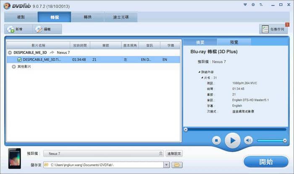This screenshot has height=174, width=294.
Task: Switch to the first Copy tab
Action: point(21,17)
